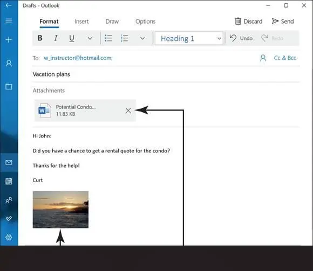Image resolution: width=313 pixels, height=271 pixels.
Task: Apply bulleted list formatting
Action: tap(108, 38)
